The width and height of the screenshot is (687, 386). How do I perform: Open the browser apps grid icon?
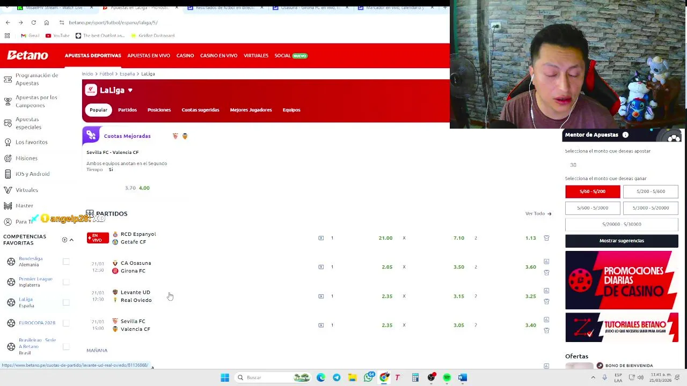(x=7, y=35)
